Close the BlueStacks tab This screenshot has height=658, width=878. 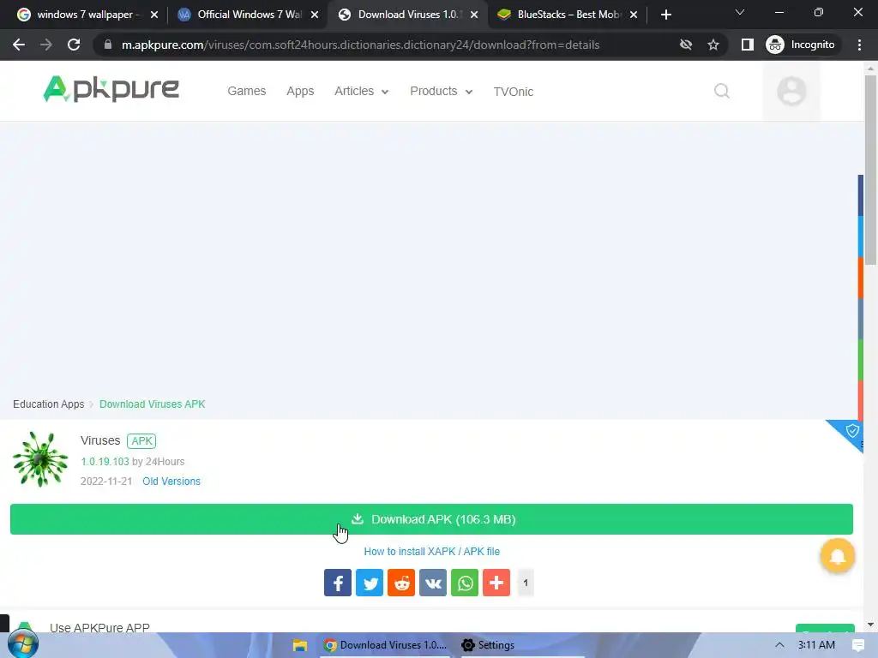(x=634, y=15)
